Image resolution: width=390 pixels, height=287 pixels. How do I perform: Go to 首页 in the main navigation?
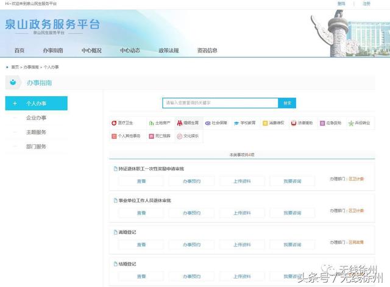19,51
